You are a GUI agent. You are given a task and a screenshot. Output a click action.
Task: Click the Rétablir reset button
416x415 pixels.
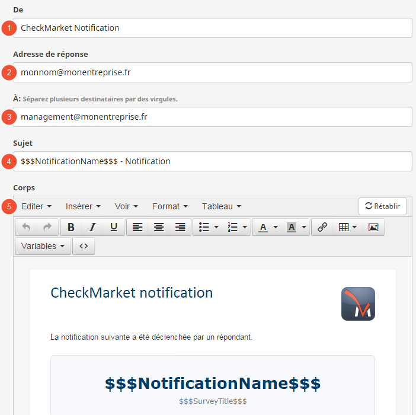382,206
